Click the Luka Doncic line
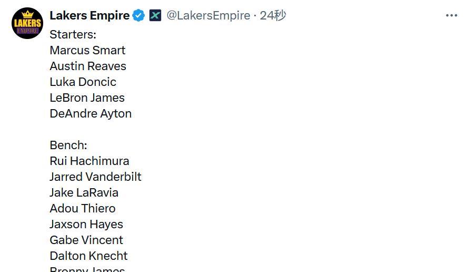The width and height of the screenshot is (469, 272). (83, 82)
